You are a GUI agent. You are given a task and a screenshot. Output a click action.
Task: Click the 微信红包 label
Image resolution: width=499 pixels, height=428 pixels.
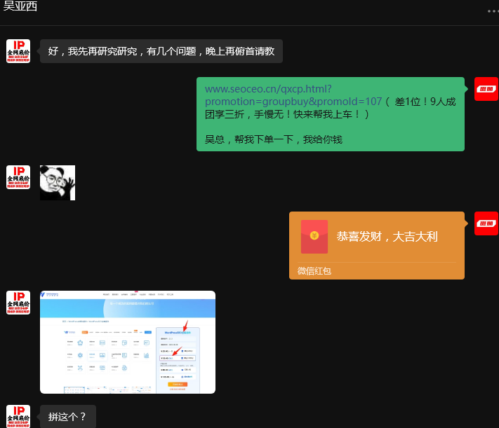(x=314, y=271)
